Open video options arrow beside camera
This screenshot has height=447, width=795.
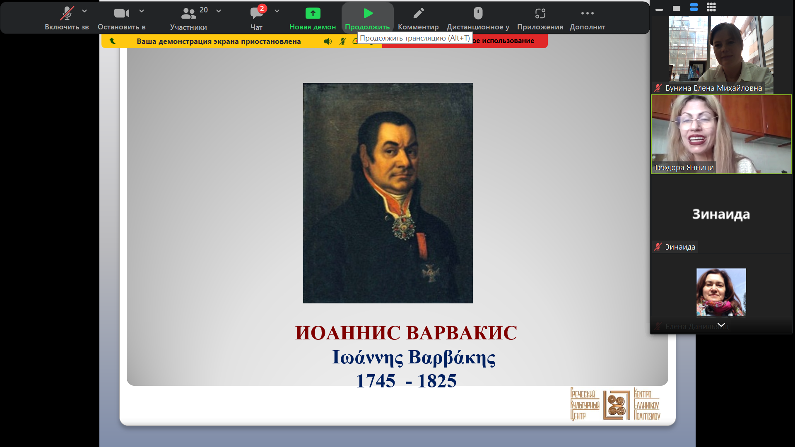coord(142,11)
